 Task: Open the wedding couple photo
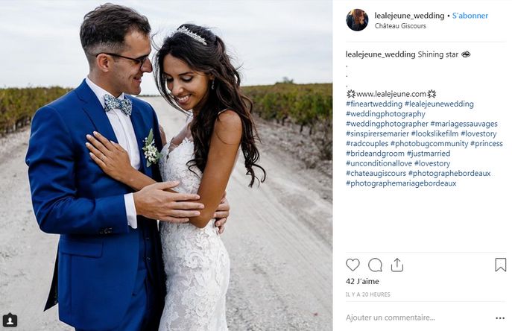(166, 165)
